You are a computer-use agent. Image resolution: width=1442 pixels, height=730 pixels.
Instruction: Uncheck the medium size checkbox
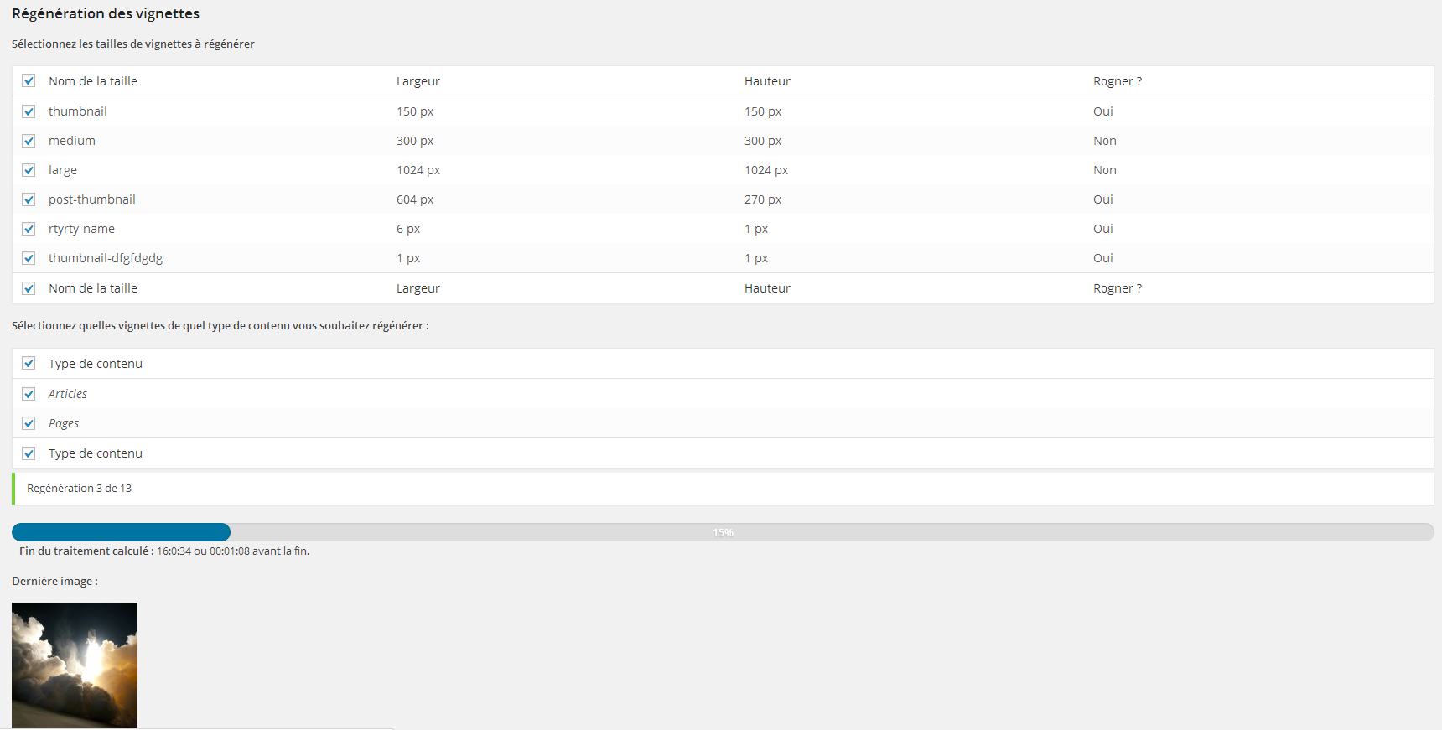click(x=29, y=141)
